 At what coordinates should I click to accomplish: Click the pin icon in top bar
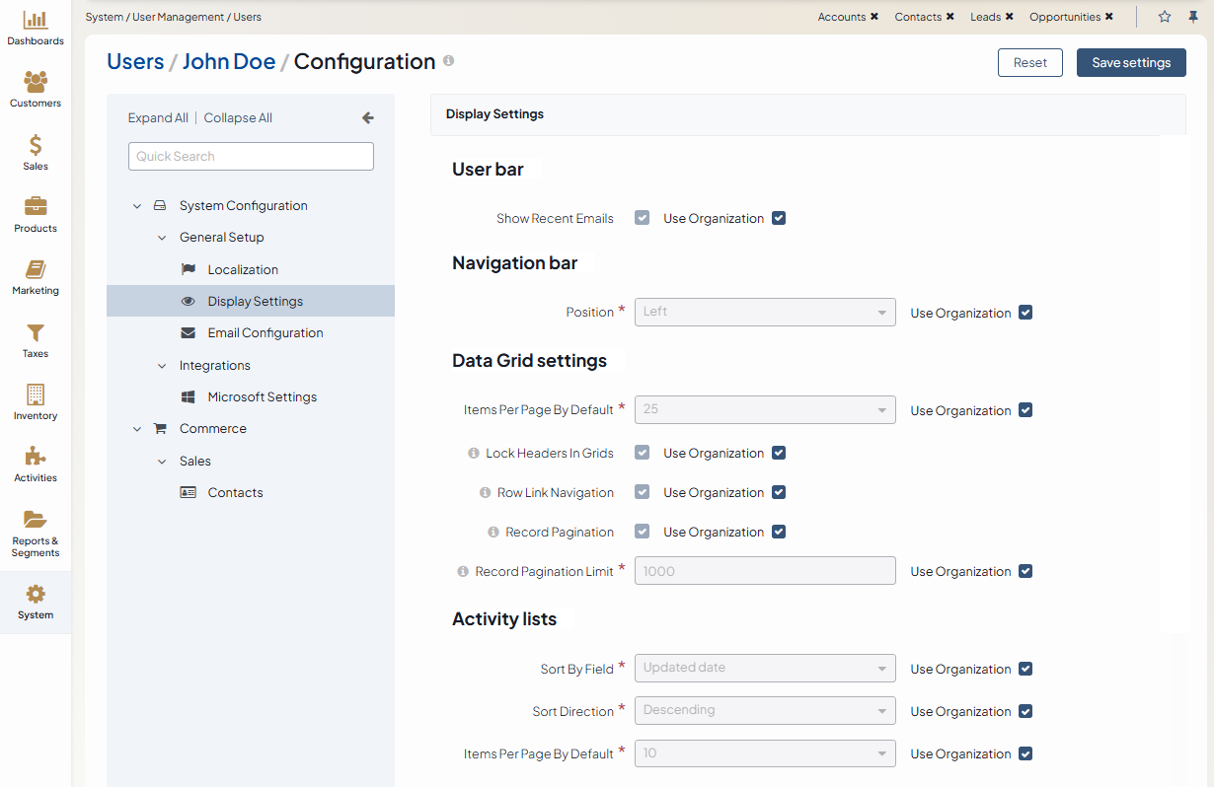pyautogui.click(x=1193, y=17)
